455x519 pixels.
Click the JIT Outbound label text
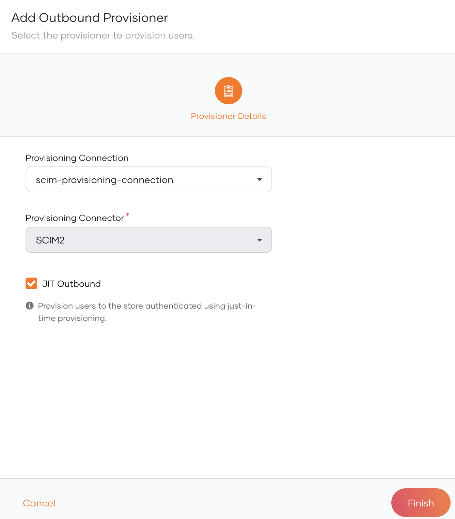click(71, 284)
